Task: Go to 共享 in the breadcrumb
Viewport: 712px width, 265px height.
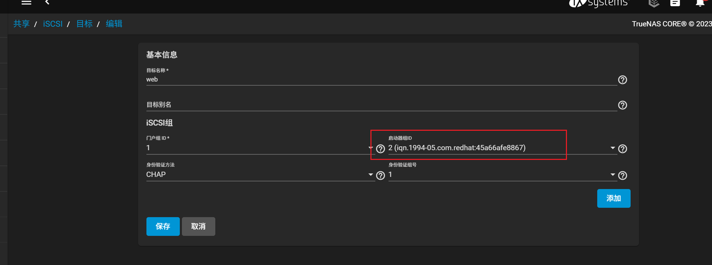Action: tap(21, 24)
